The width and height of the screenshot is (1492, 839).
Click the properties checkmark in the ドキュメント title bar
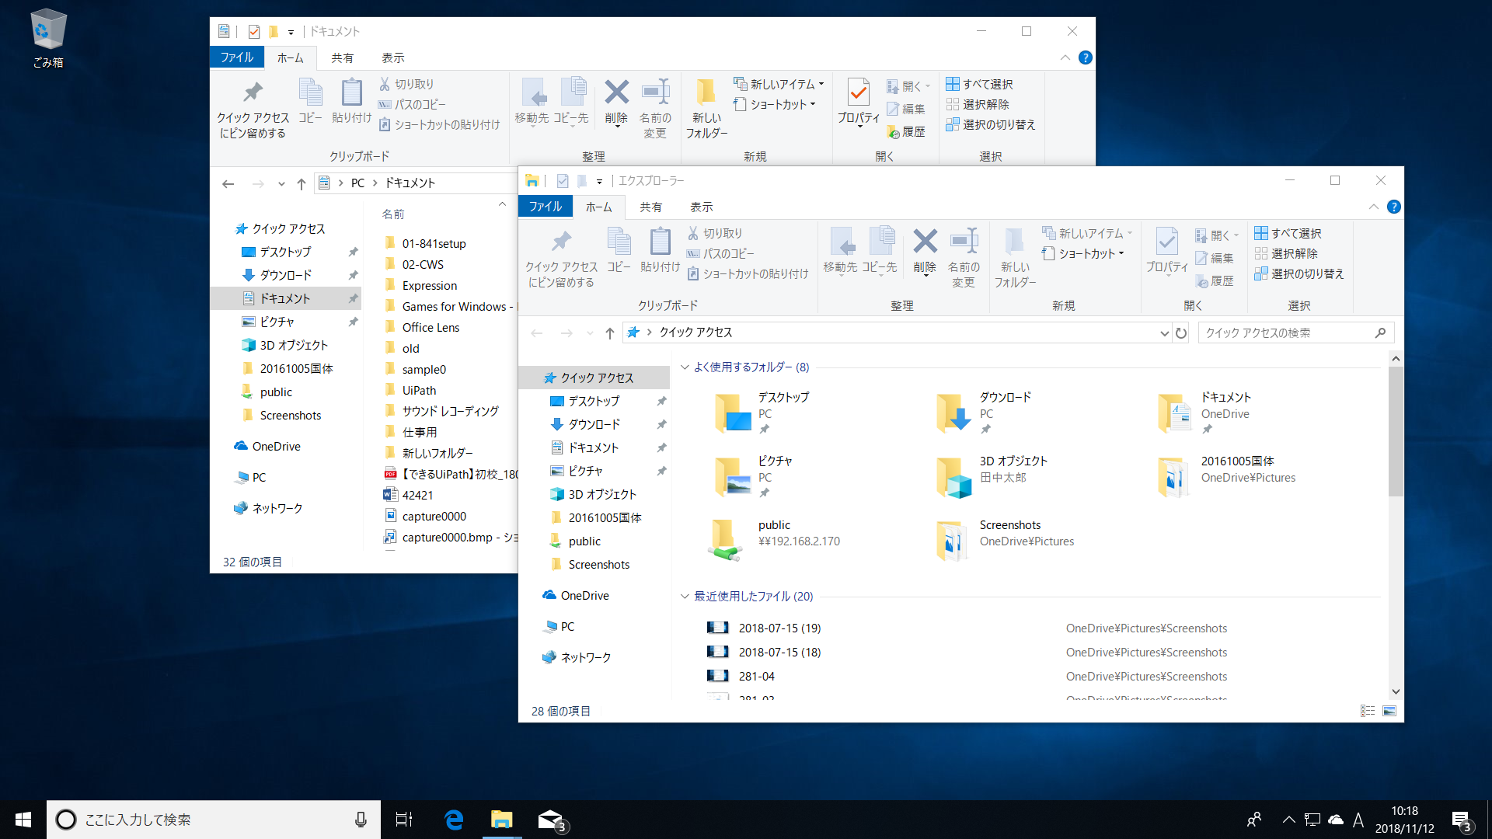tap(254, 32)
